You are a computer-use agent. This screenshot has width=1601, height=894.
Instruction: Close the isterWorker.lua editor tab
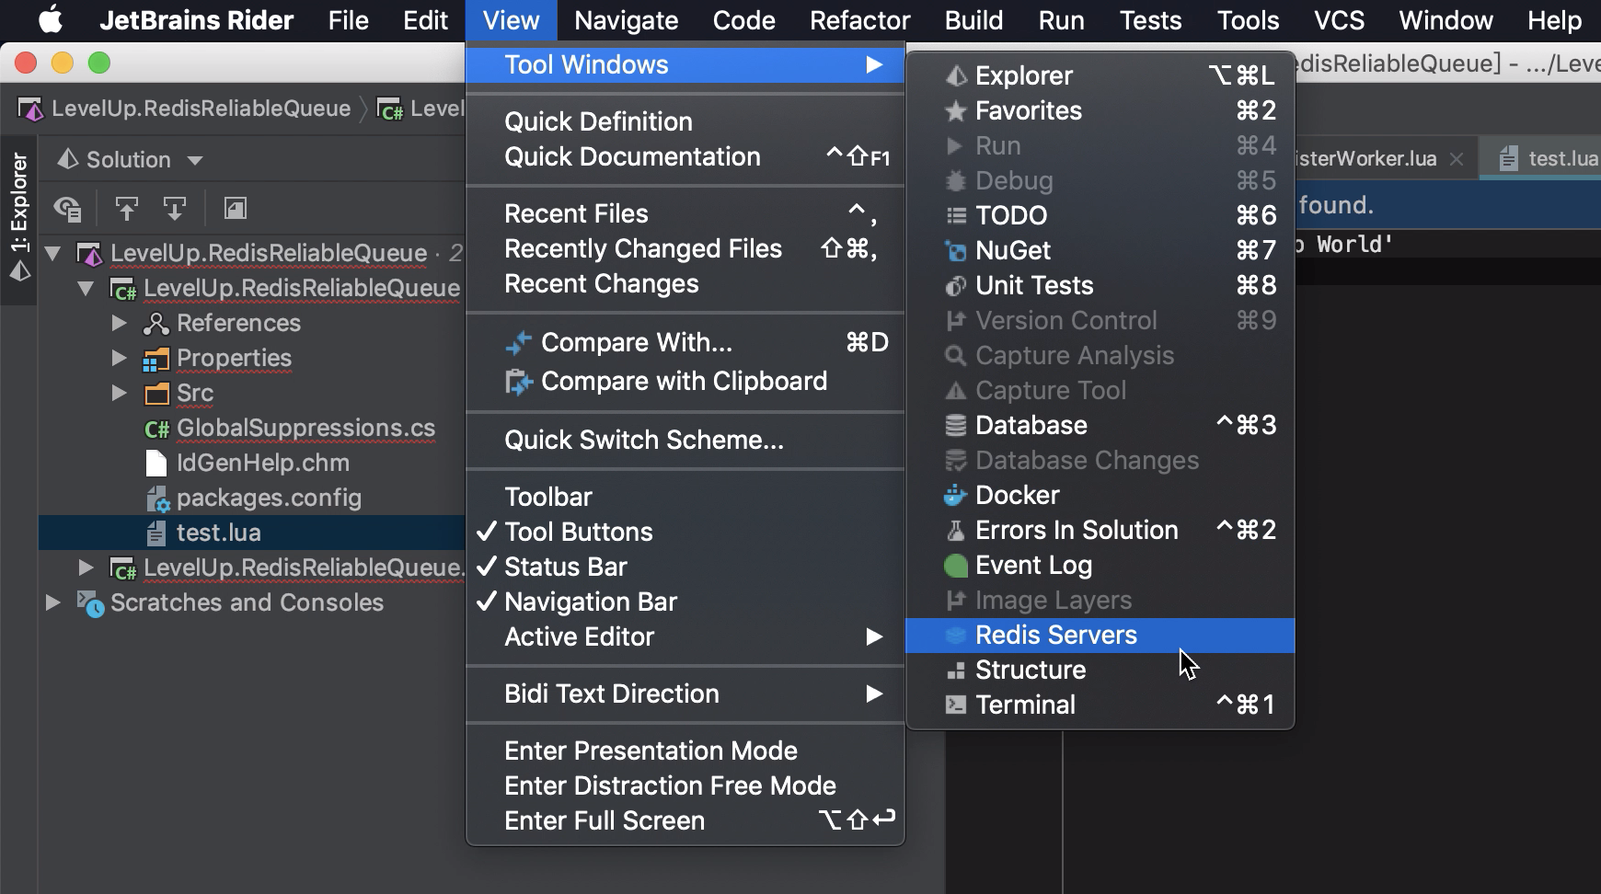click(x=1457, y=159)
